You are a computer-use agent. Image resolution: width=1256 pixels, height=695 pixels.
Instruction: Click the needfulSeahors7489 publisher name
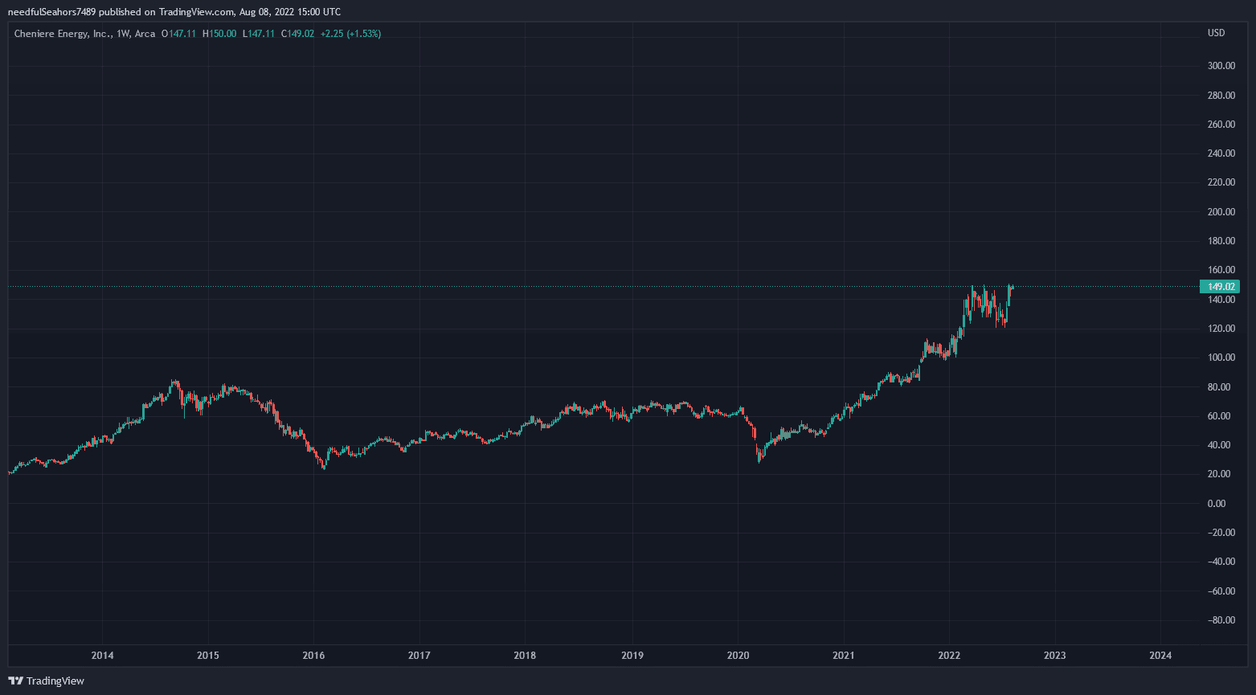[x=52, y=12]
